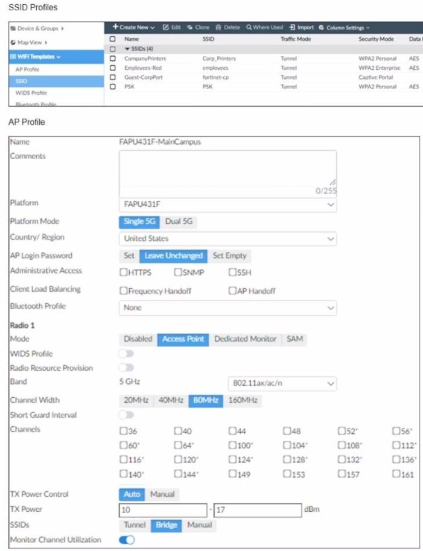Open Column Settings gear menu

pos(344,27)
